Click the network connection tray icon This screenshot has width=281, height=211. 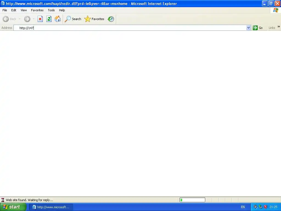(260, 207)
